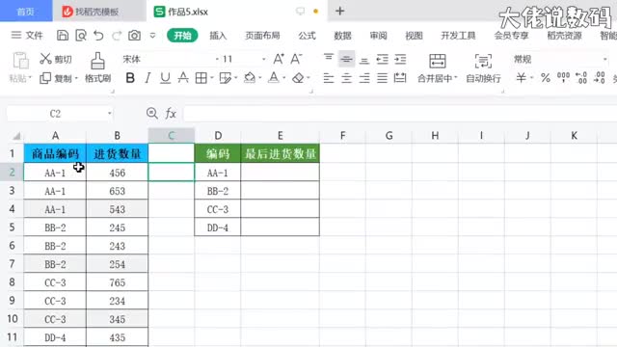Open the File menu
The width and height of the screenshot is (617, 347).
click(x=27, y=36)
